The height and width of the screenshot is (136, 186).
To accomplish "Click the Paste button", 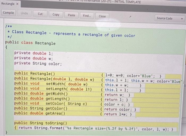I will click(71, 15).
